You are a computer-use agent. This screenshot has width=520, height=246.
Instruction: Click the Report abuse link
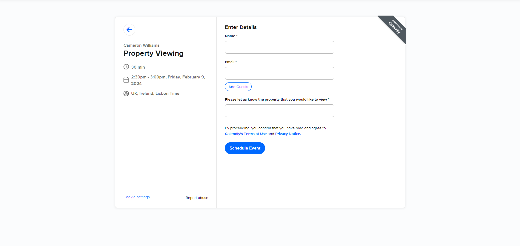point(197,198)
